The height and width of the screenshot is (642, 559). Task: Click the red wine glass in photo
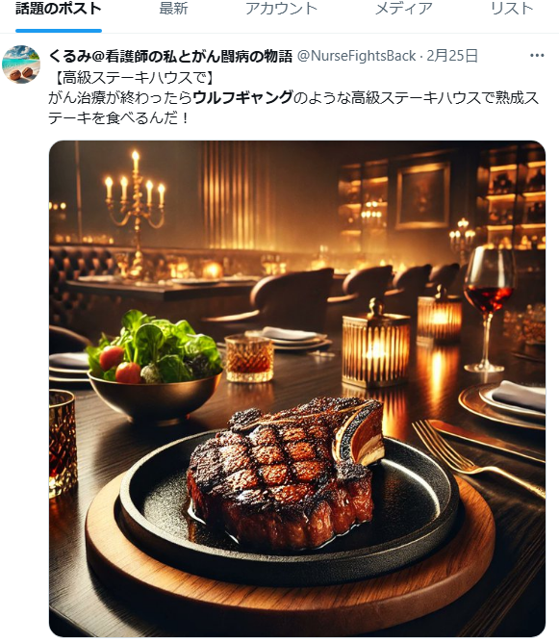[x=488, y=309]
